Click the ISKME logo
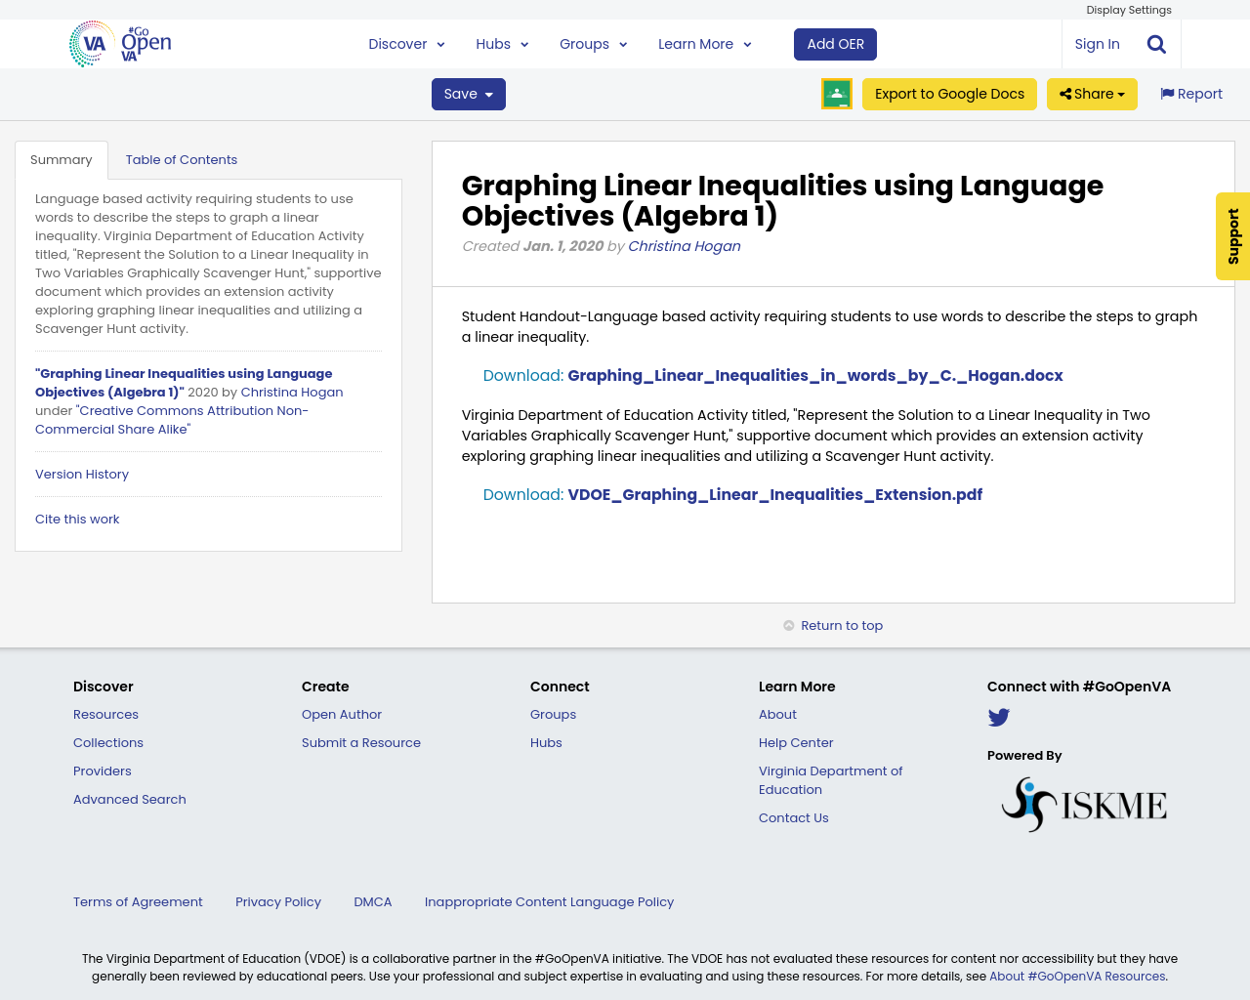Image resolution: width=1250 pixels, height=1000 pixels. pos(1083,802)
